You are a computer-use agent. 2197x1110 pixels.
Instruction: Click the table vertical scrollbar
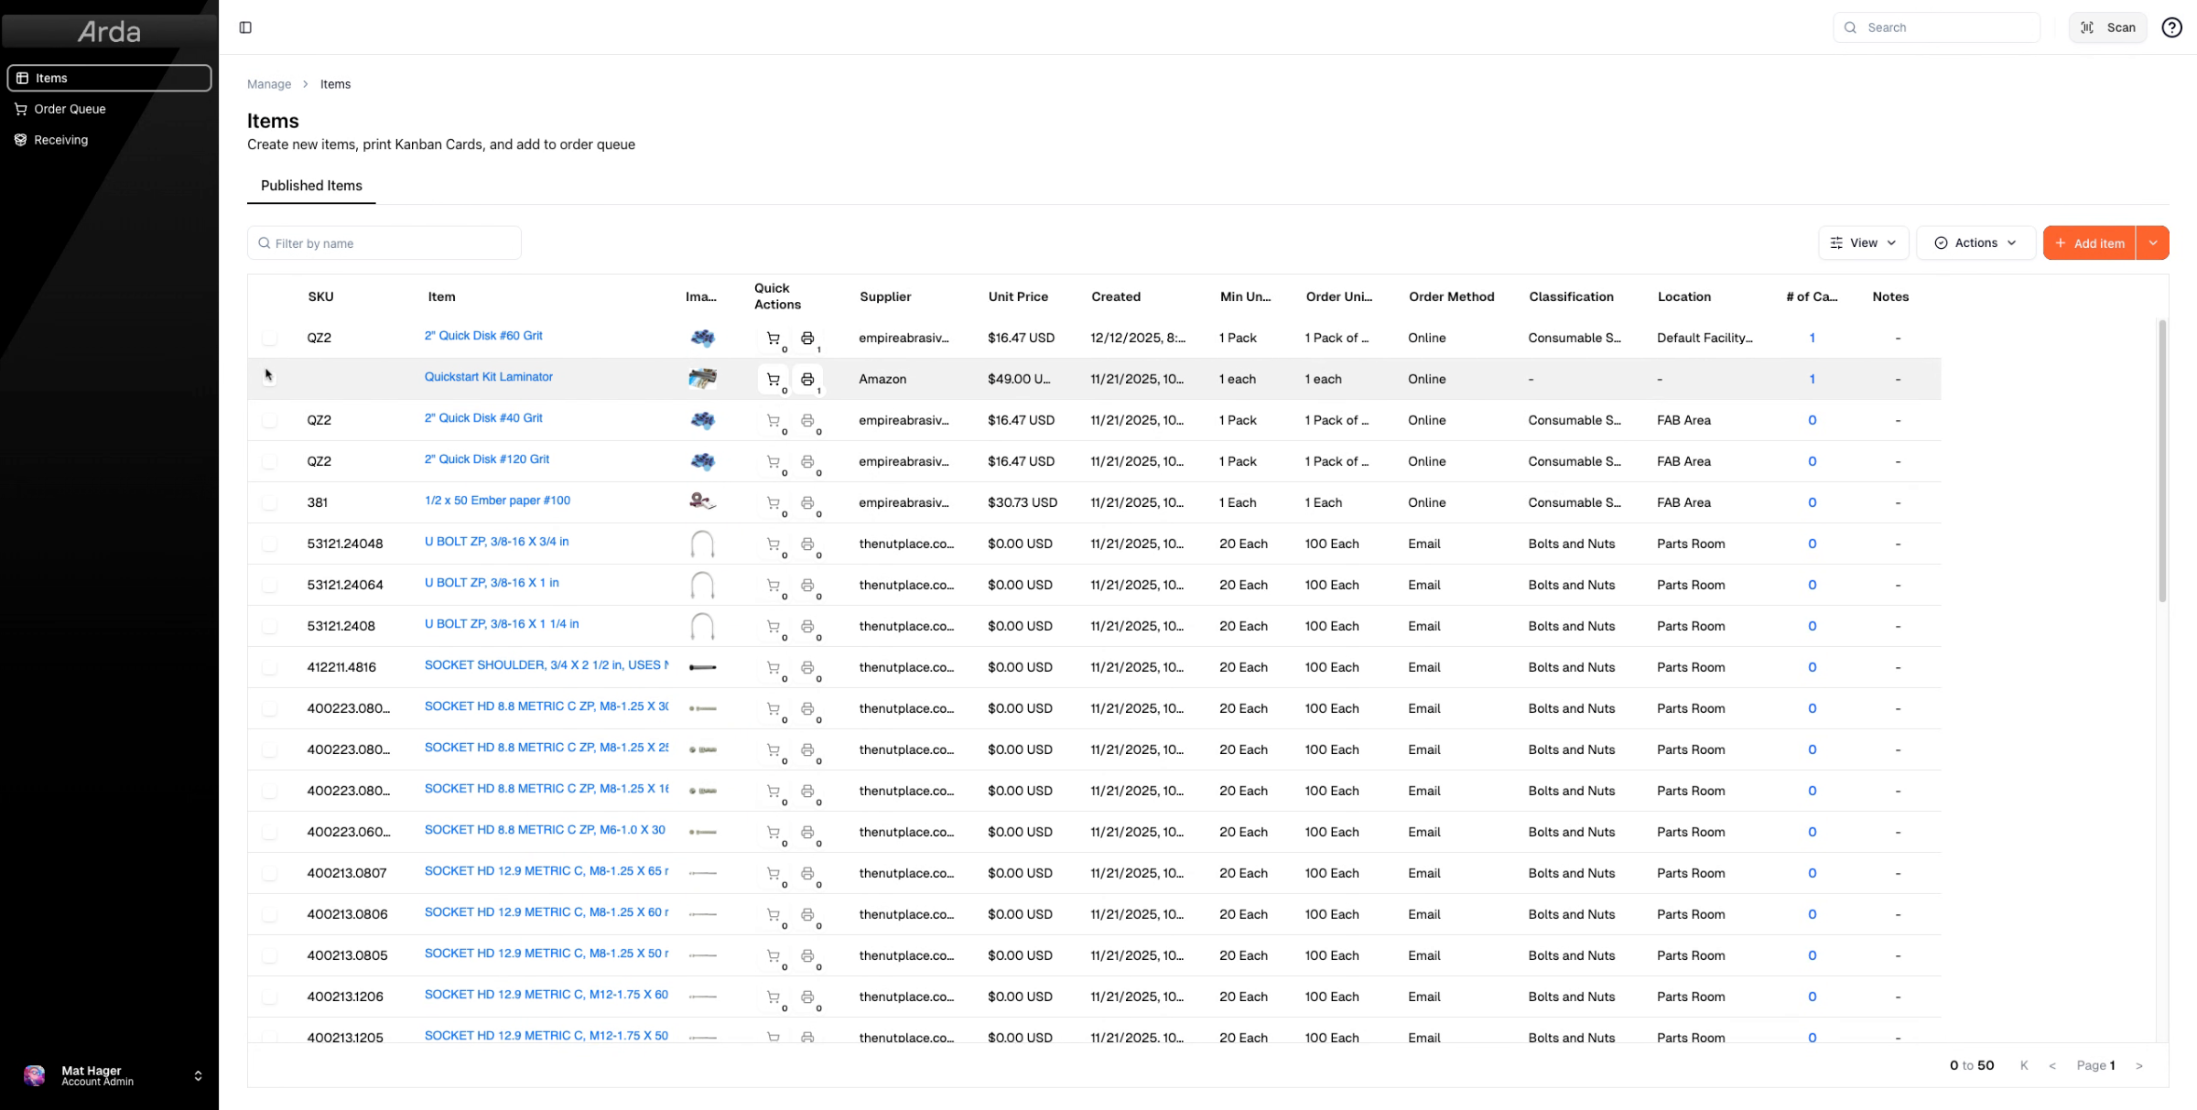2162,460
